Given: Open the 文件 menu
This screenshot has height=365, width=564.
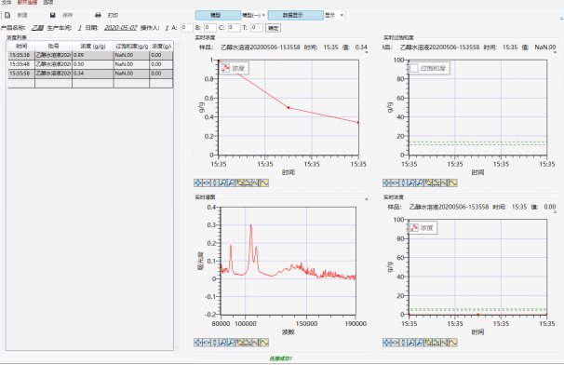Looking at the screenshot, I should click(x=7, y=2).
